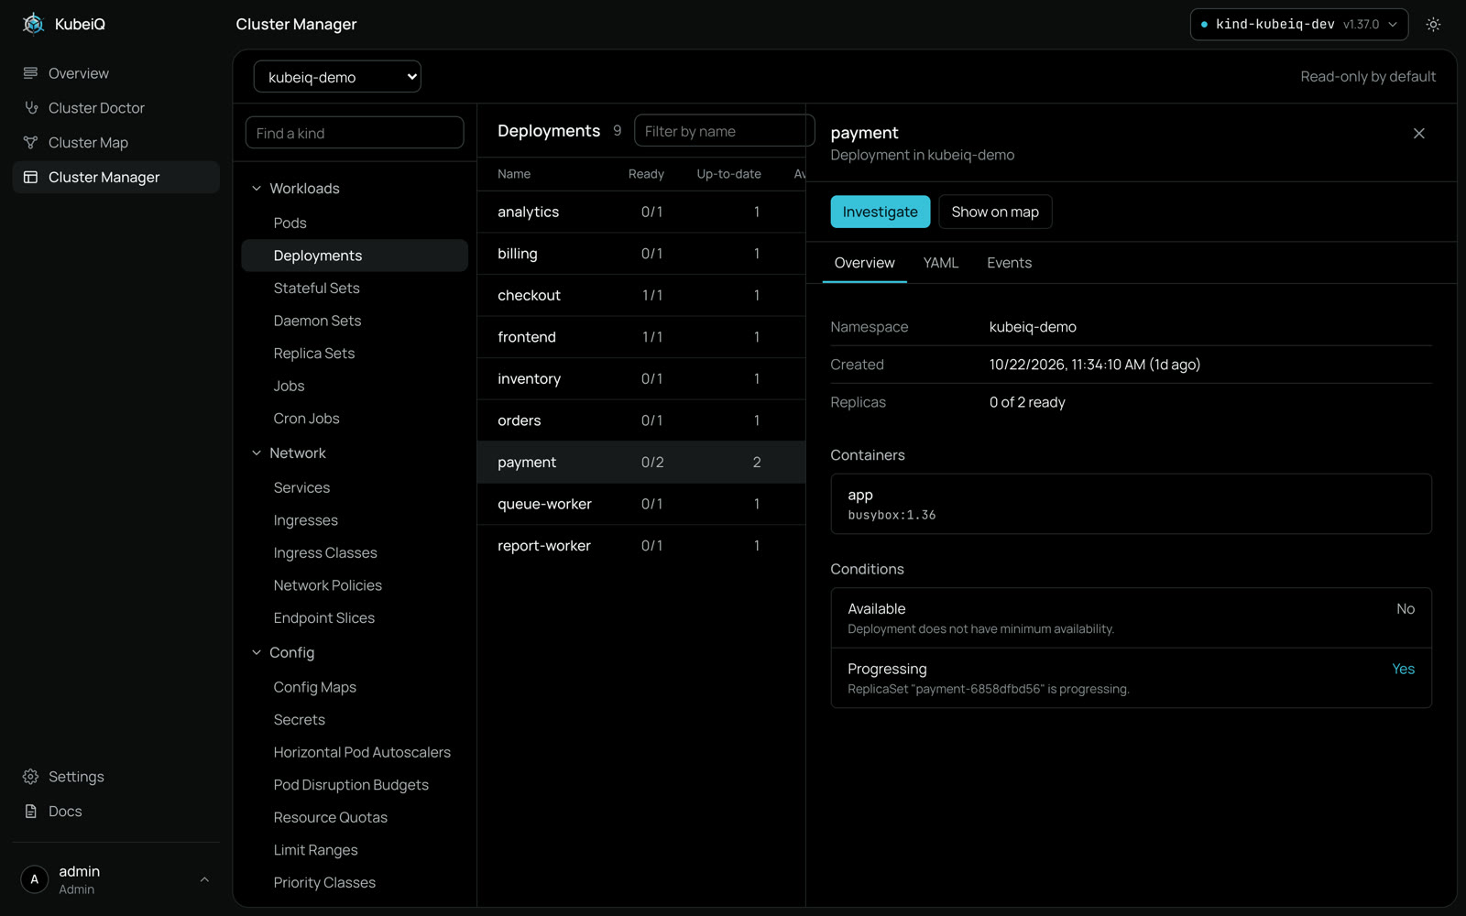
Task: Close the payment detail panel
Action: click(1418, 134)
